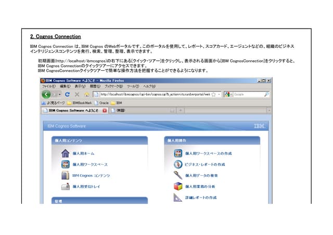Click the 詳細レポートの作成 triangle ruler icon
333x235 pixels.
point(178,198)
